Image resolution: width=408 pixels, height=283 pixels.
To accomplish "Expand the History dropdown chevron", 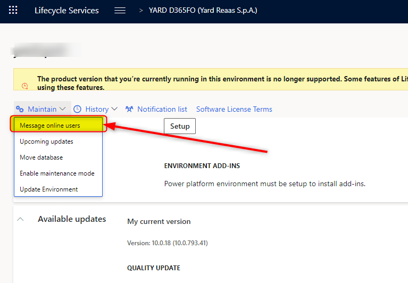I will (114, 109).
